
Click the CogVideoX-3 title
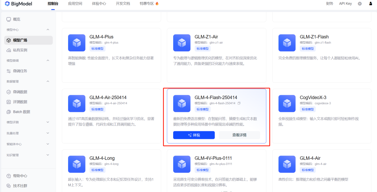313,97
